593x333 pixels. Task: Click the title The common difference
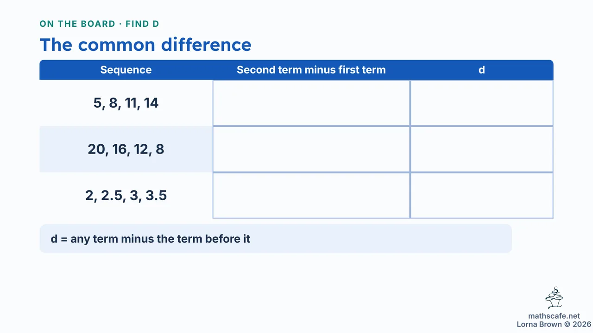point(145,45)
